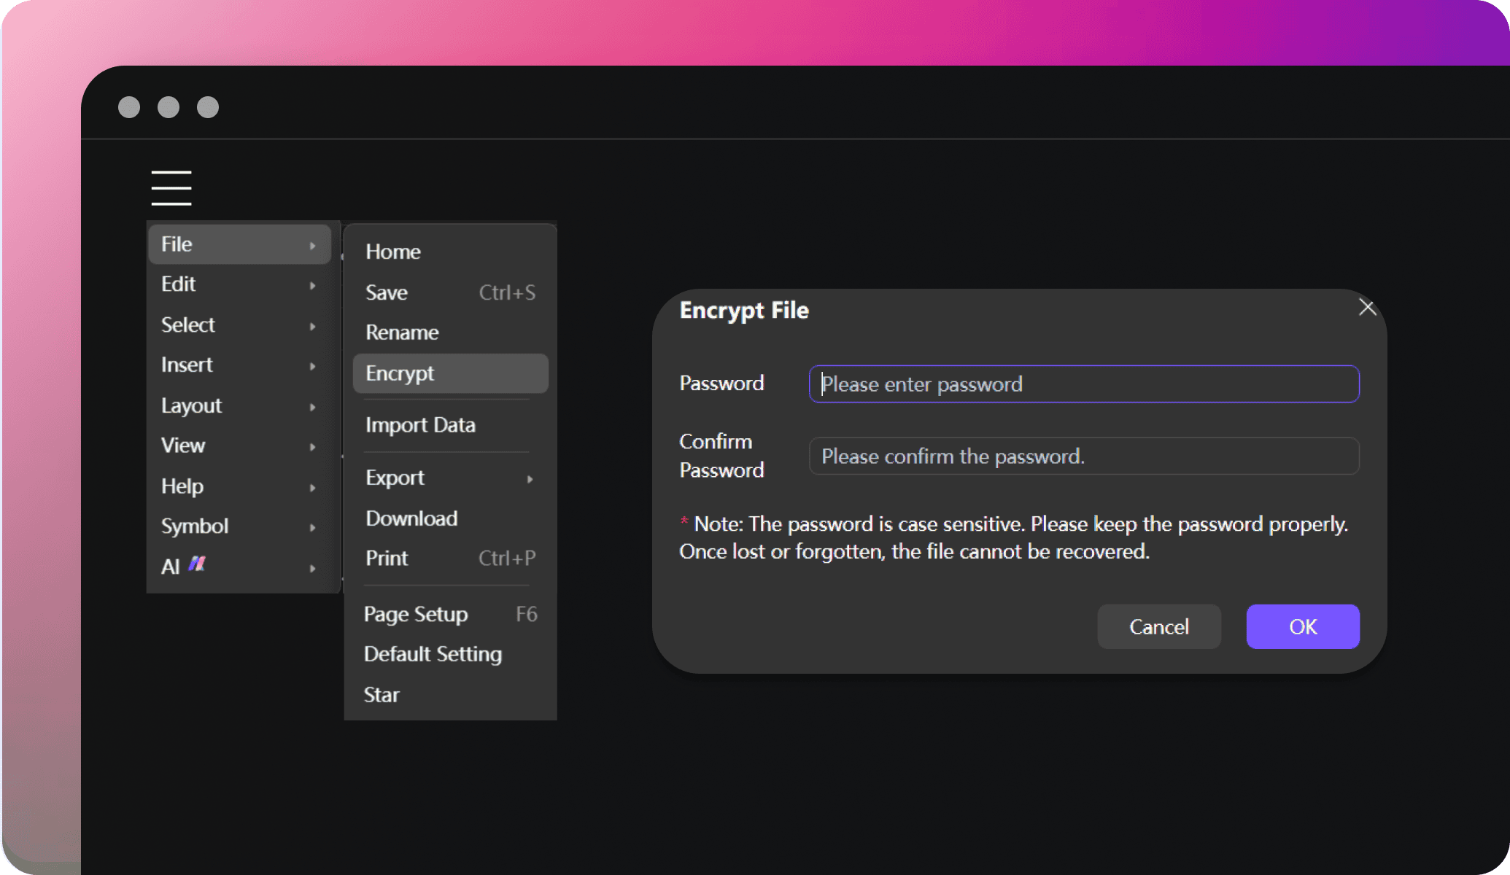The height and width of the screenshot is (875, 1510).
Task: Click the View menu item
Action: (182, 445)
